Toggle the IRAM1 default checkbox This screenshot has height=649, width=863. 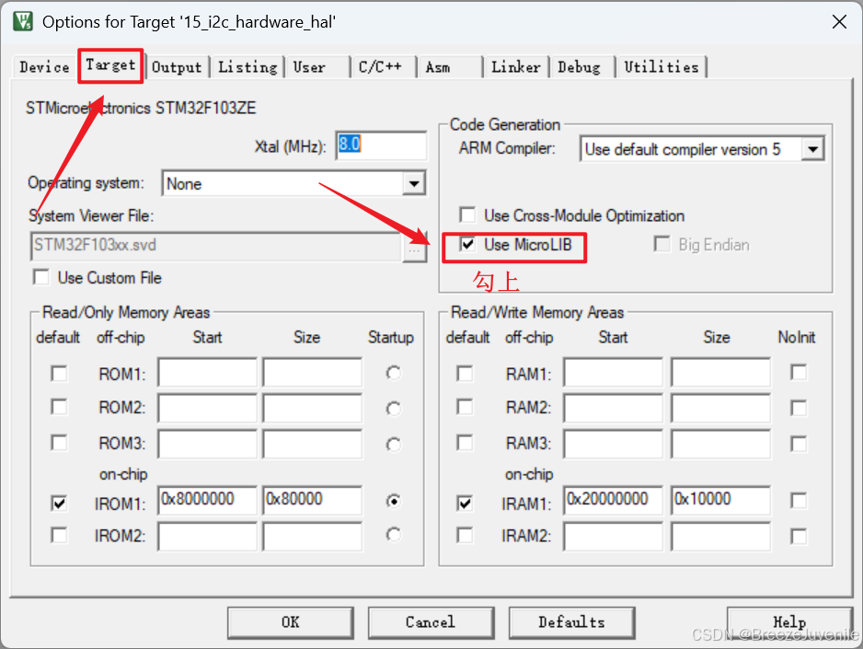click(x=465, y=504)
